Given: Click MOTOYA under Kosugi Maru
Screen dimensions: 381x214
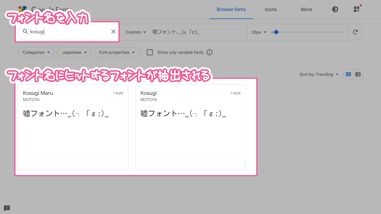Looking at the screenshot, I should [x=31, y=100].
